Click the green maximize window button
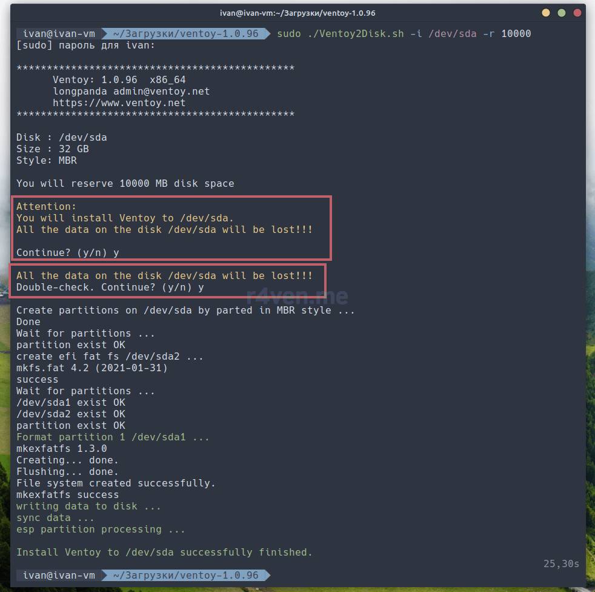 point(562,13)
